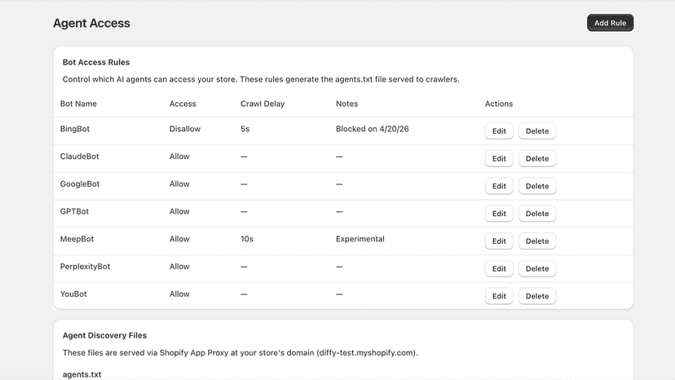Click the Crawl Delay column header
Screen dimensions: 675x380
click(x=262, y=104)
